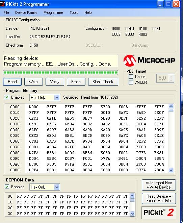Click address label 0050 in Program Memory

click(15, 135)
